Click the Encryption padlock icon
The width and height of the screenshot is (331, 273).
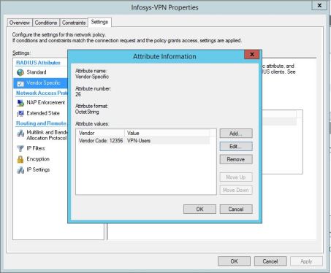click(20, 159)
